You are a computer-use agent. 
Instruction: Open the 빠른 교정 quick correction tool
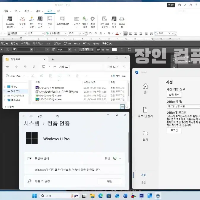tap(32, 22)
